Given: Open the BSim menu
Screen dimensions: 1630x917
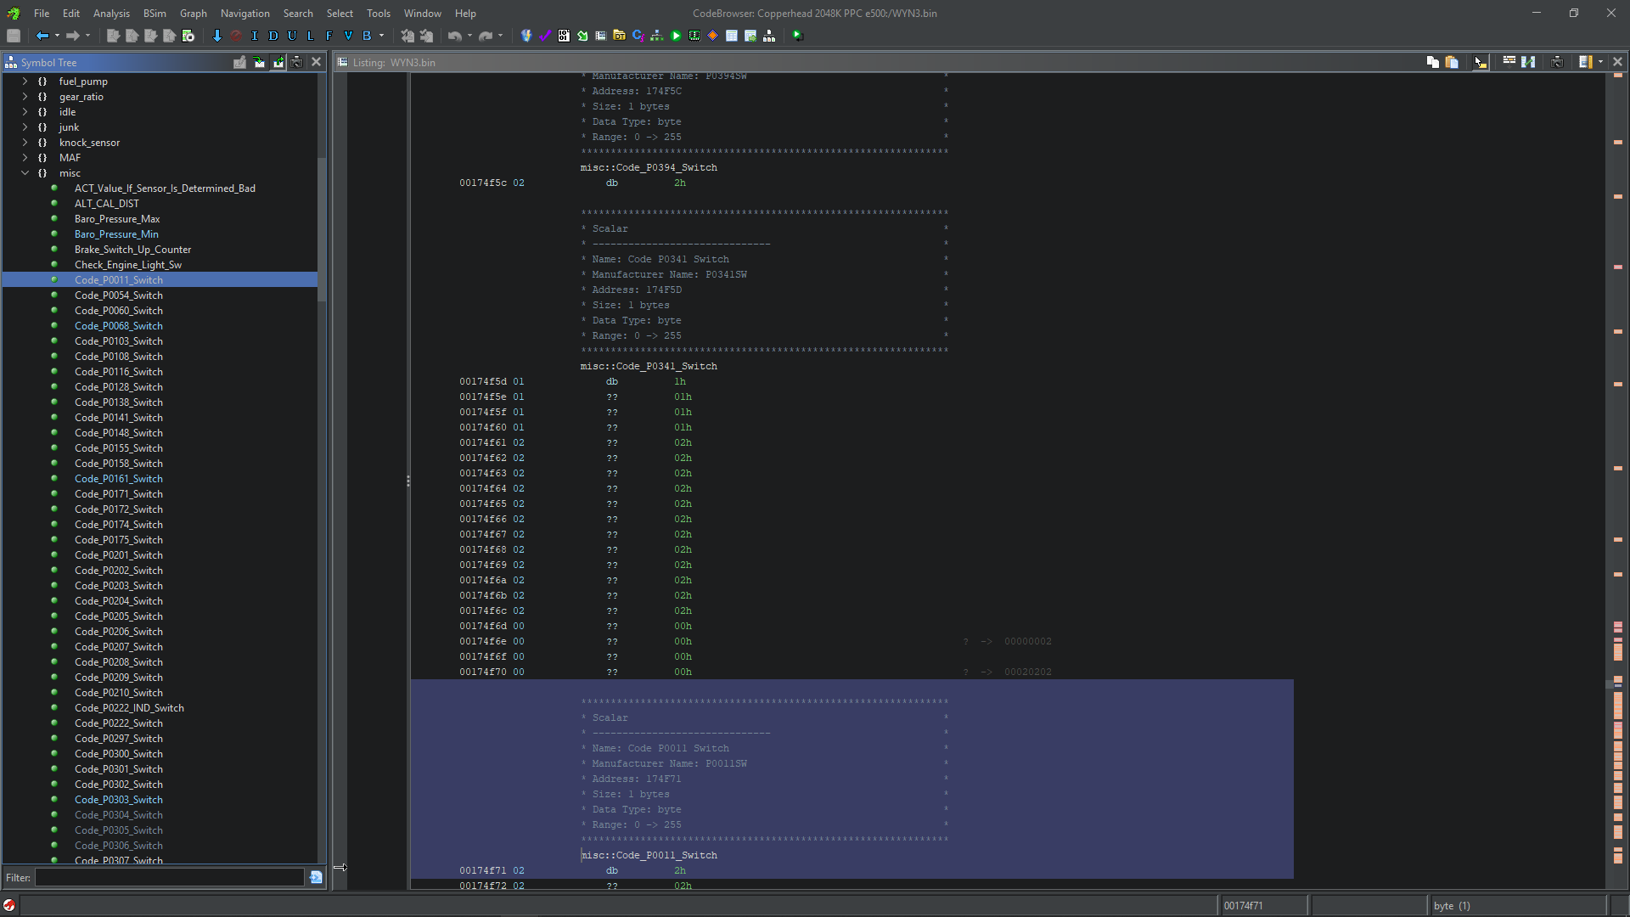Looking at the screenshot, I should coord(155,14).
